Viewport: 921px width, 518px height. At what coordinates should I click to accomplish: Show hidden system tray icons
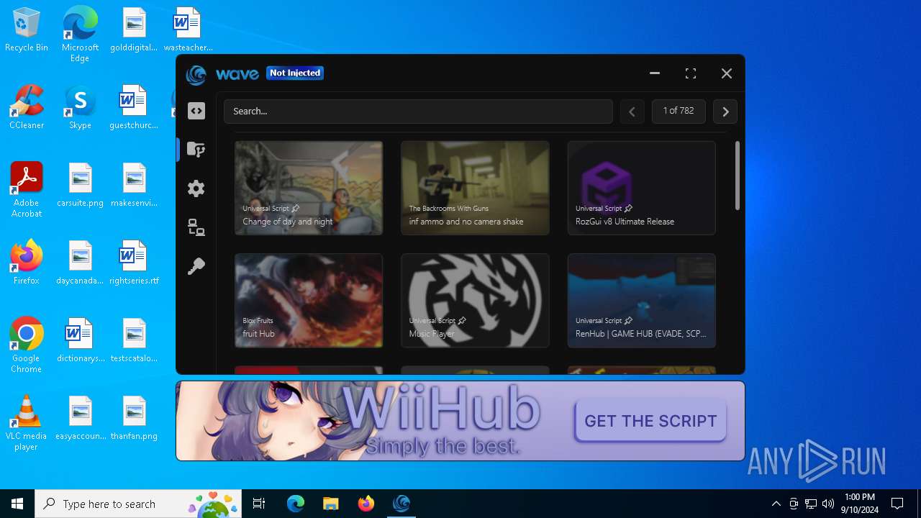(x=776, y=504)
